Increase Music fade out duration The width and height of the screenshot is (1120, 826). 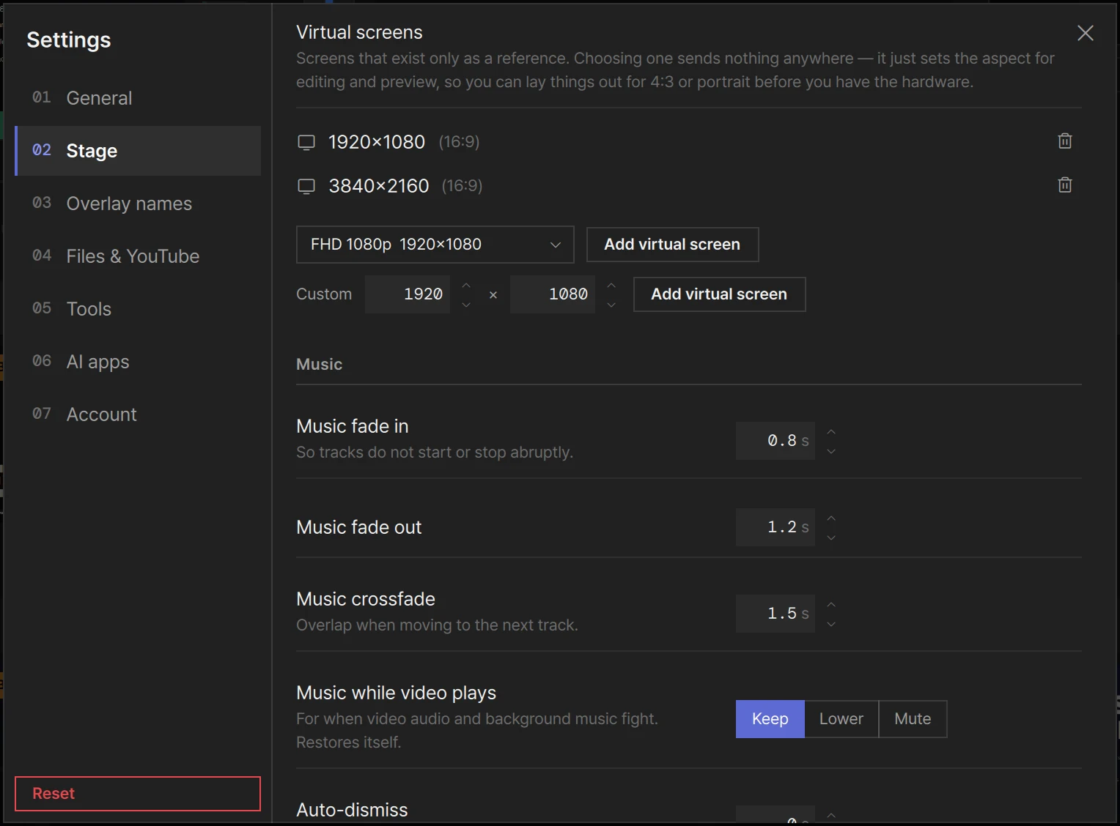click(x=831, y=518)
